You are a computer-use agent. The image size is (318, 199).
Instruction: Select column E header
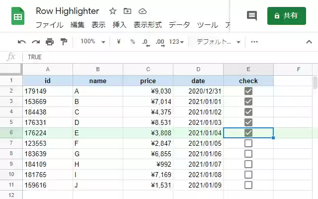248,70
